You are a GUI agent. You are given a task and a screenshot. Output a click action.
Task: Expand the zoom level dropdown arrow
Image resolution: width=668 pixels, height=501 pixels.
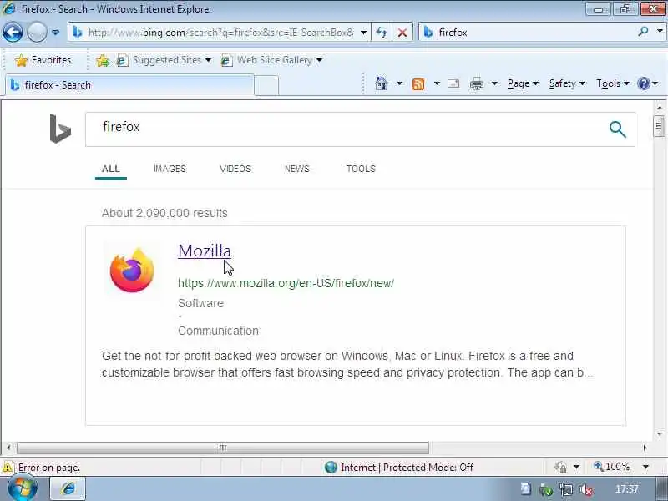[x=645, y=467]
